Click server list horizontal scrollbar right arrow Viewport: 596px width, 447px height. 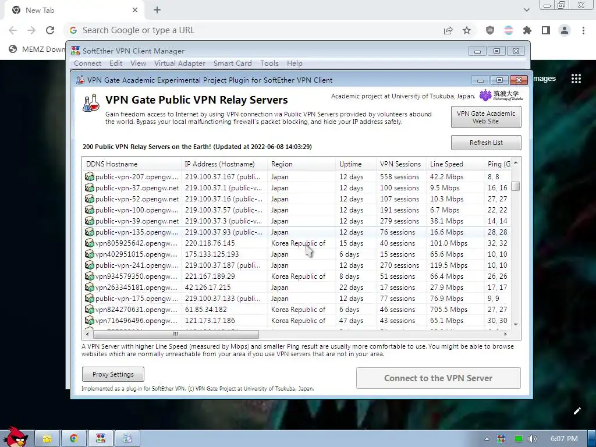click(x=505, y=334)
